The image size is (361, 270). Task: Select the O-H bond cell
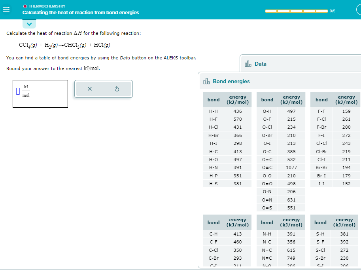click(x=267, y=111)
